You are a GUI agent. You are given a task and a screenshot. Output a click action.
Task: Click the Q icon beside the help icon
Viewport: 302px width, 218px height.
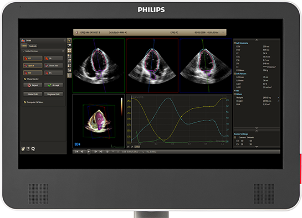coord(33,149)
